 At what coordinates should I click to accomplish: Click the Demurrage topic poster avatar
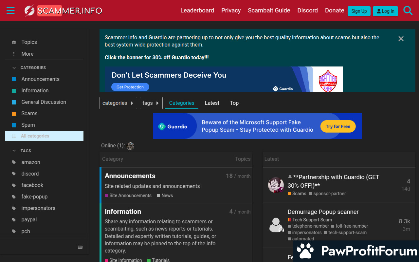(276, 225)
